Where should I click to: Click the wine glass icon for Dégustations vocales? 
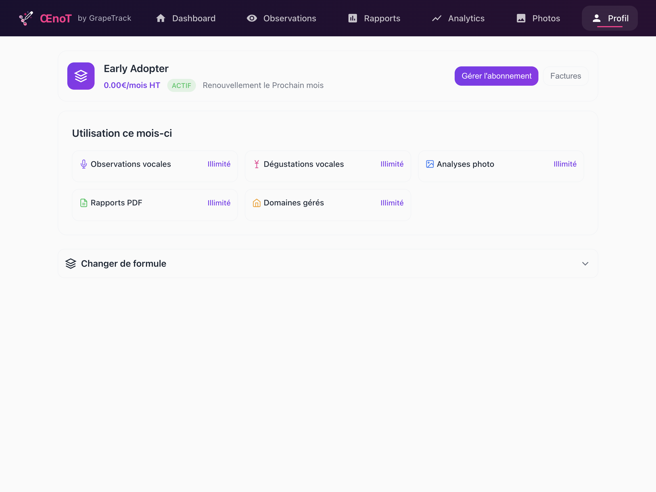[256, 164]
